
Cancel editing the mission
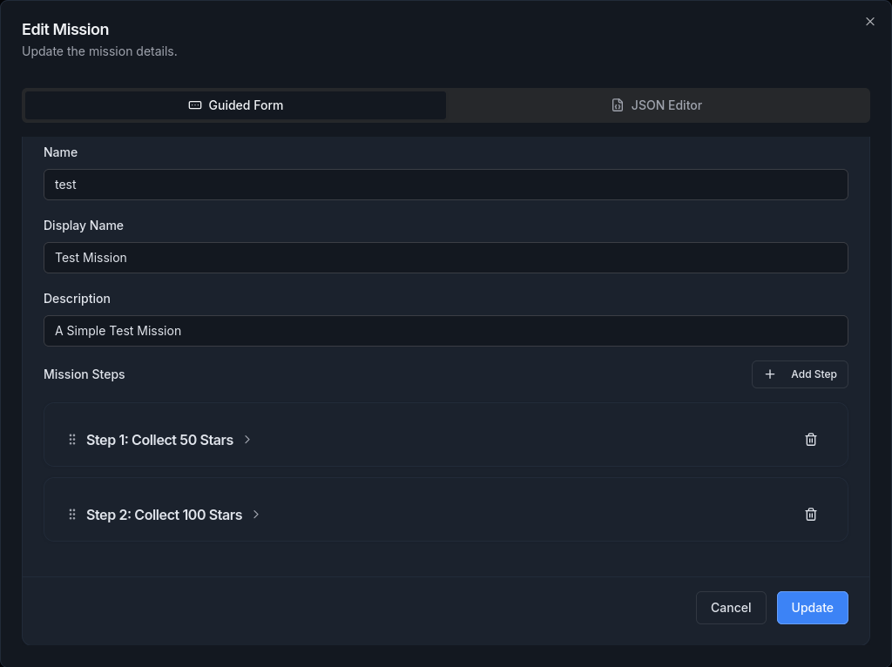tap(730, 608)
